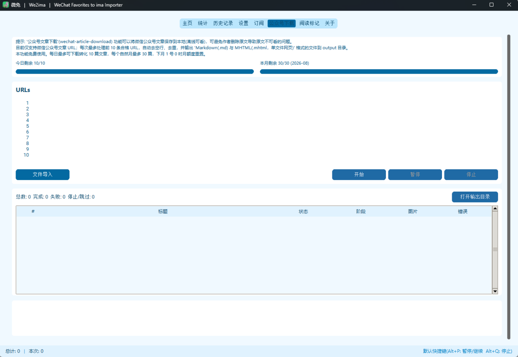This screenshot has width=518, height=357.
Task: Open the 关于 tab
Action: tap(330, 23)
